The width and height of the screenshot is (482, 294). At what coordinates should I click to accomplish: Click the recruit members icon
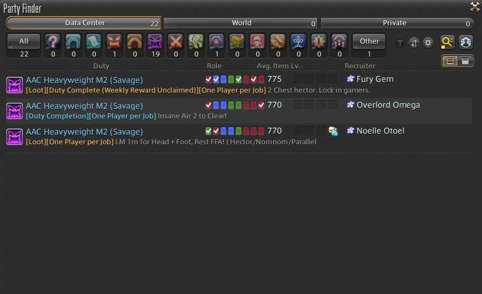coord(466,42)
